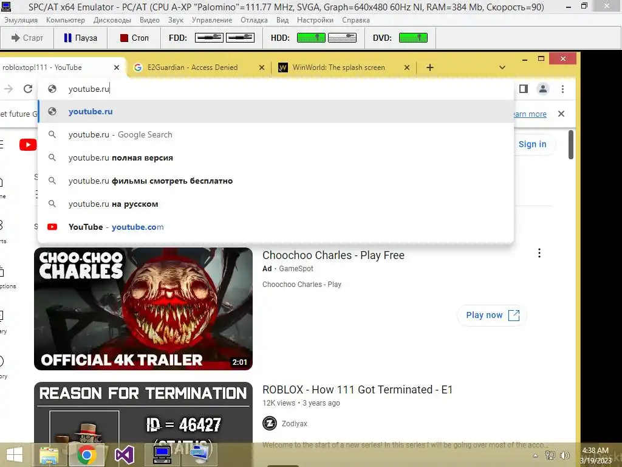Open the Chrome profile avatar
The width and height of the screenshot is (622, 467).
pyautogui.click(x=543, y=89)
